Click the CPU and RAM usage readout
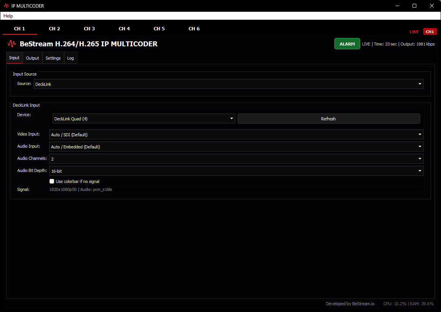This screenshot has width=441, height=312. pyautogui.click(x=408, y=304)
